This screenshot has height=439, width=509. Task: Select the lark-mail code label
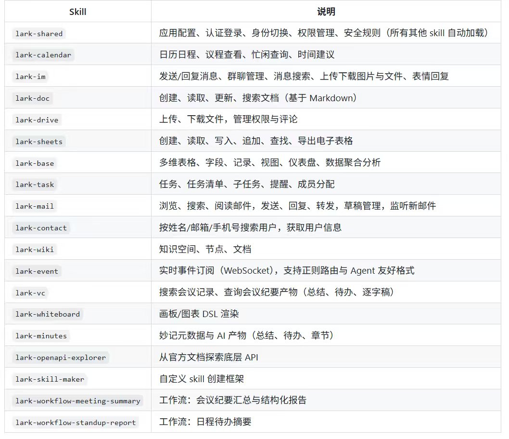(x=35, y=207)
